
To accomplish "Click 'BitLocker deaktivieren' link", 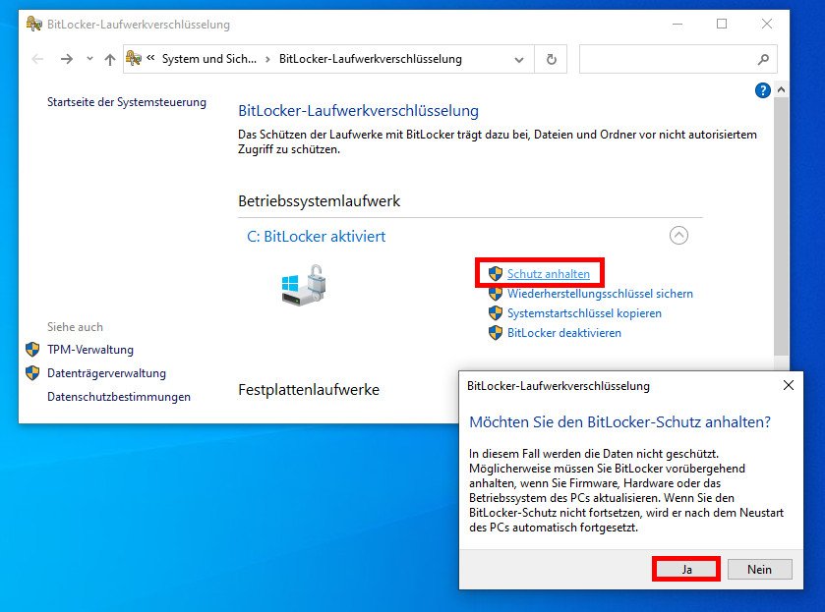I will tap(564, 333).
